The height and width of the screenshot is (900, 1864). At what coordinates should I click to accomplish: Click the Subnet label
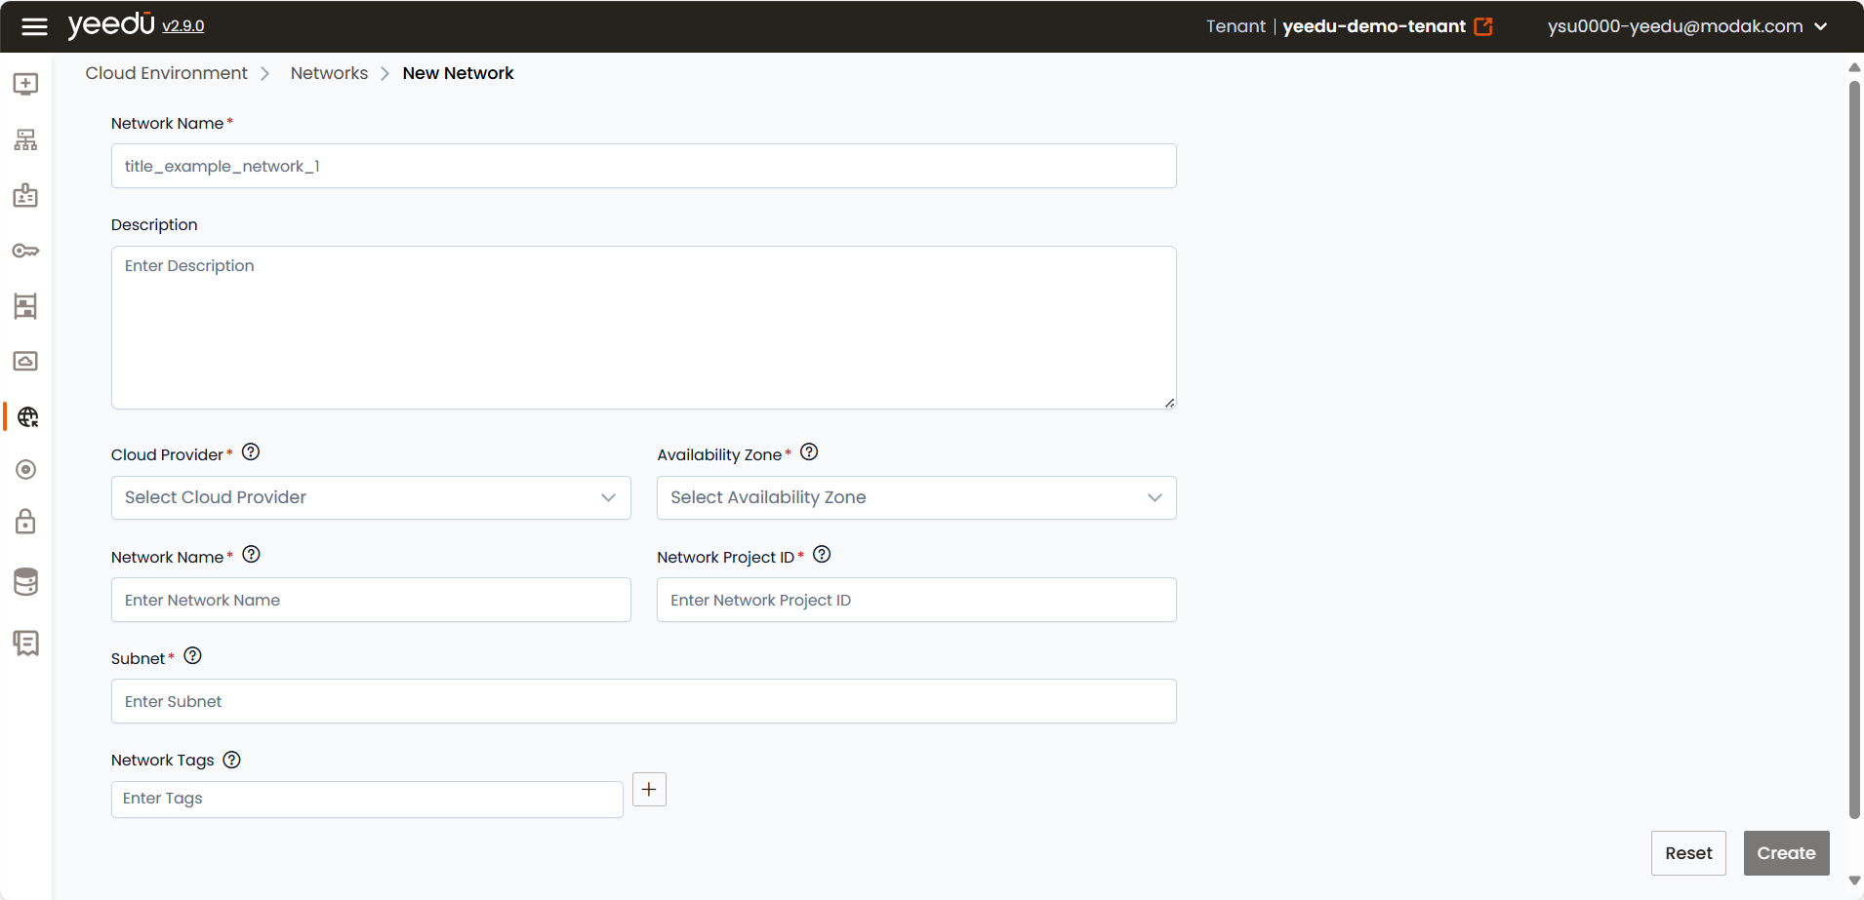click(x=138, y=658)
